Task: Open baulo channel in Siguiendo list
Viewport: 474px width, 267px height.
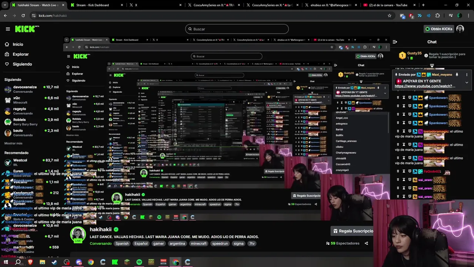Action: [x=31, y=132]
